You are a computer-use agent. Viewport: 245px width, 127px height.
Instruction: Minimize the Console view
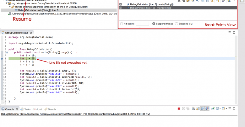coord(230,108)
